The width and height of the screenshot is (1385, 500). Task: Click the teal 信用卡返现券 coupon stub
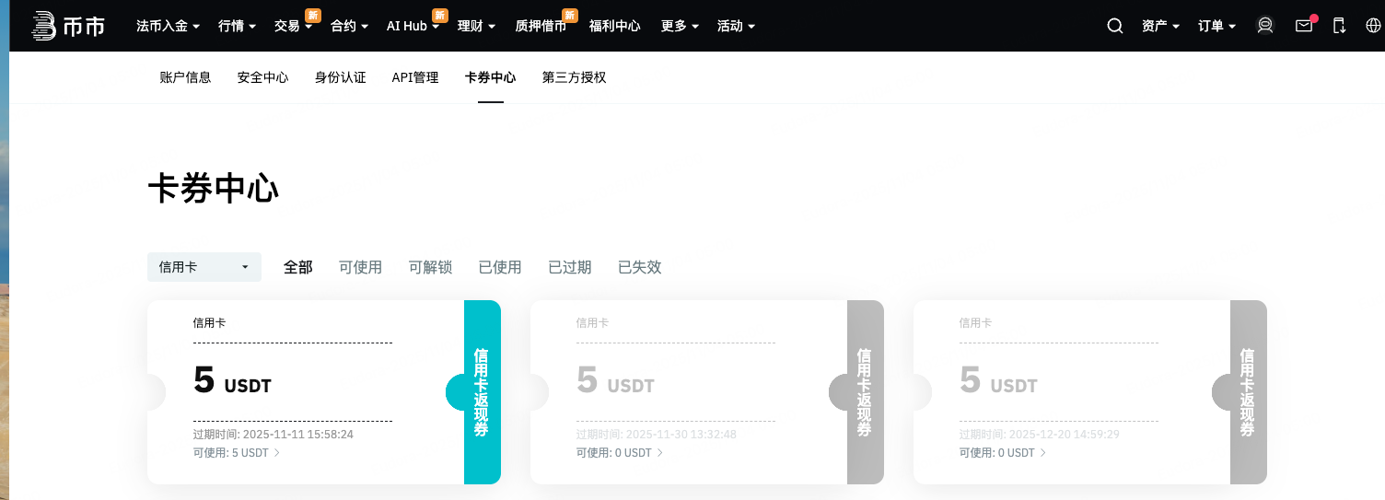pos(482,392)
